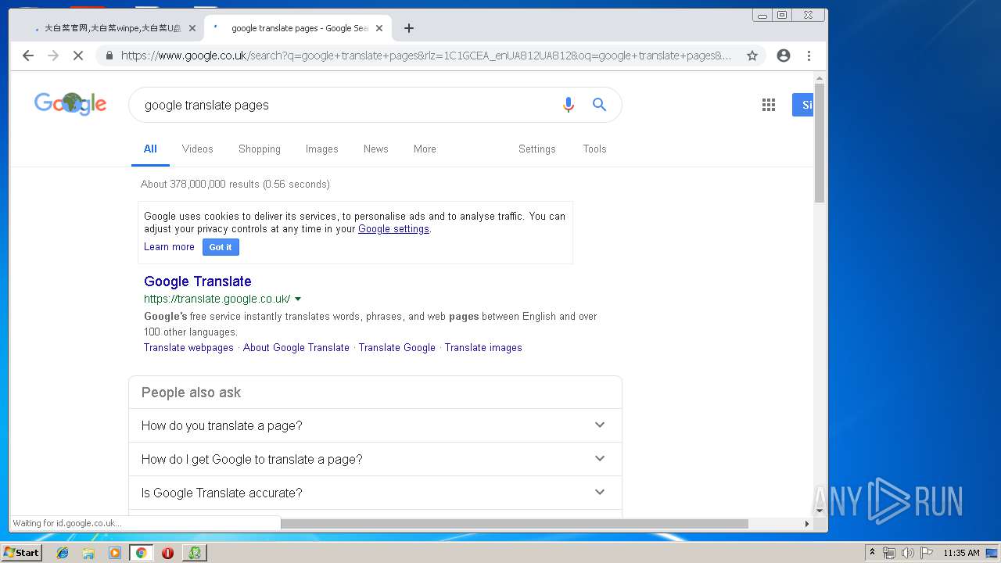Screen dimensions: 1001x563
Task: Click the scroll down arrow
Action: tap(820, 511)
